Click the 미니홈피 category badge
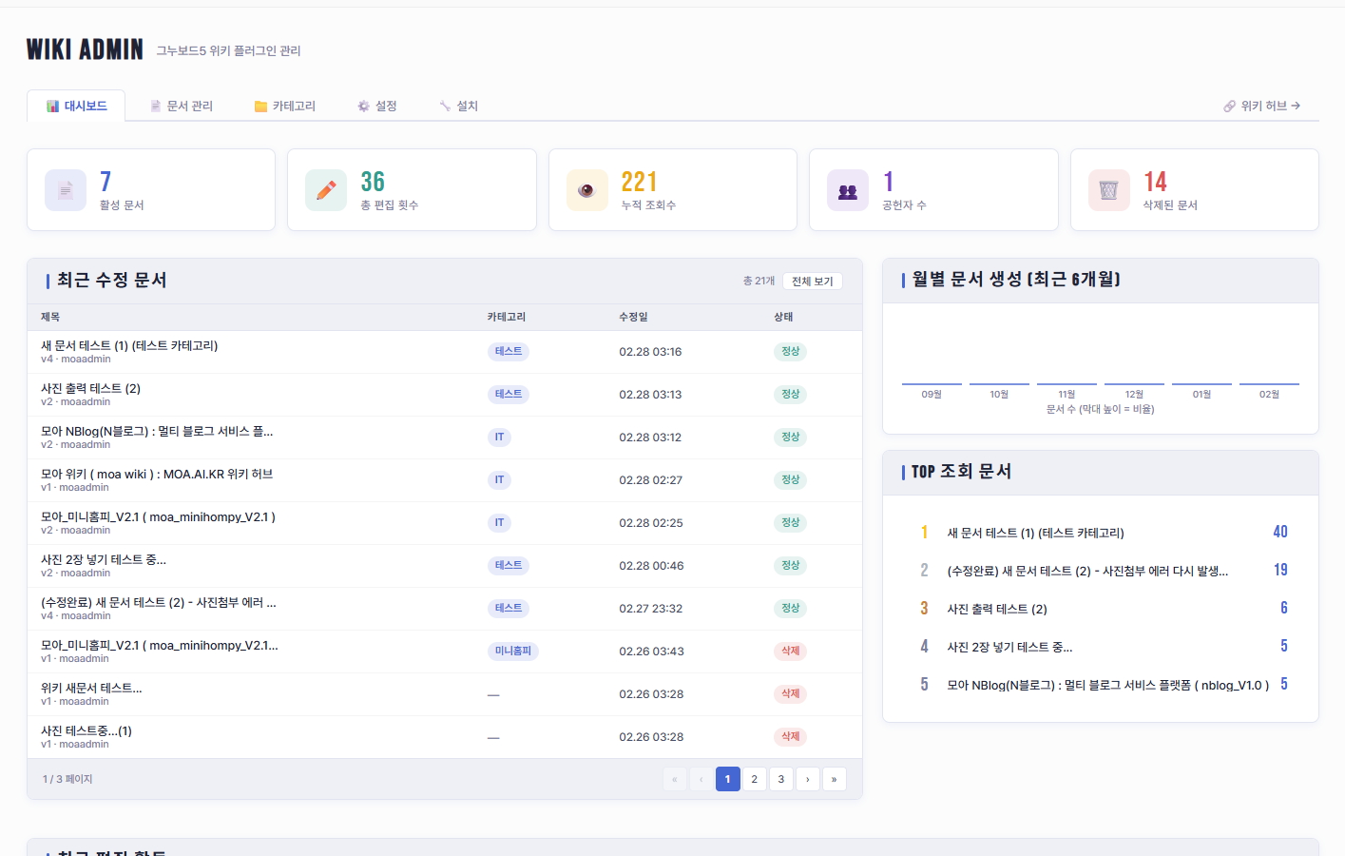 point(513,652)
